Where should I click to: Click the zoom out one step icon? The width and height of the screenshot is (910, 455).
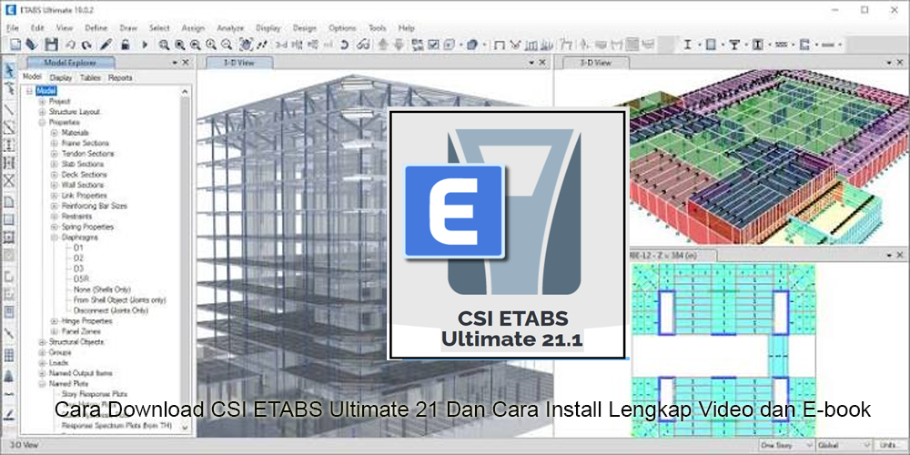[x=227, y=45]
